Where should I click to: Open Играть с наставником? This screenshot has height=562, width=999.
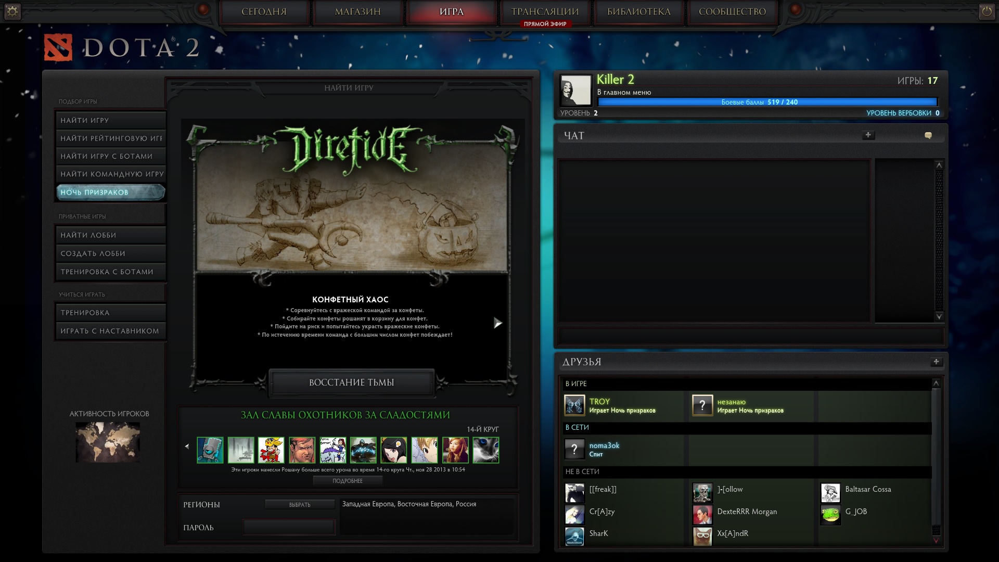click(x=110, y=331)
